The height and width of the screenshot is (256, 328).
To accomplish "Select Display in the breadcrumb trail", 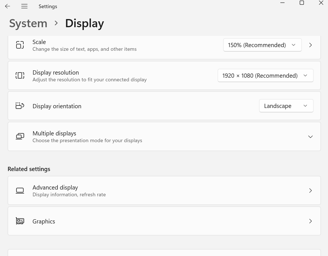I will [x=84, y=23].
